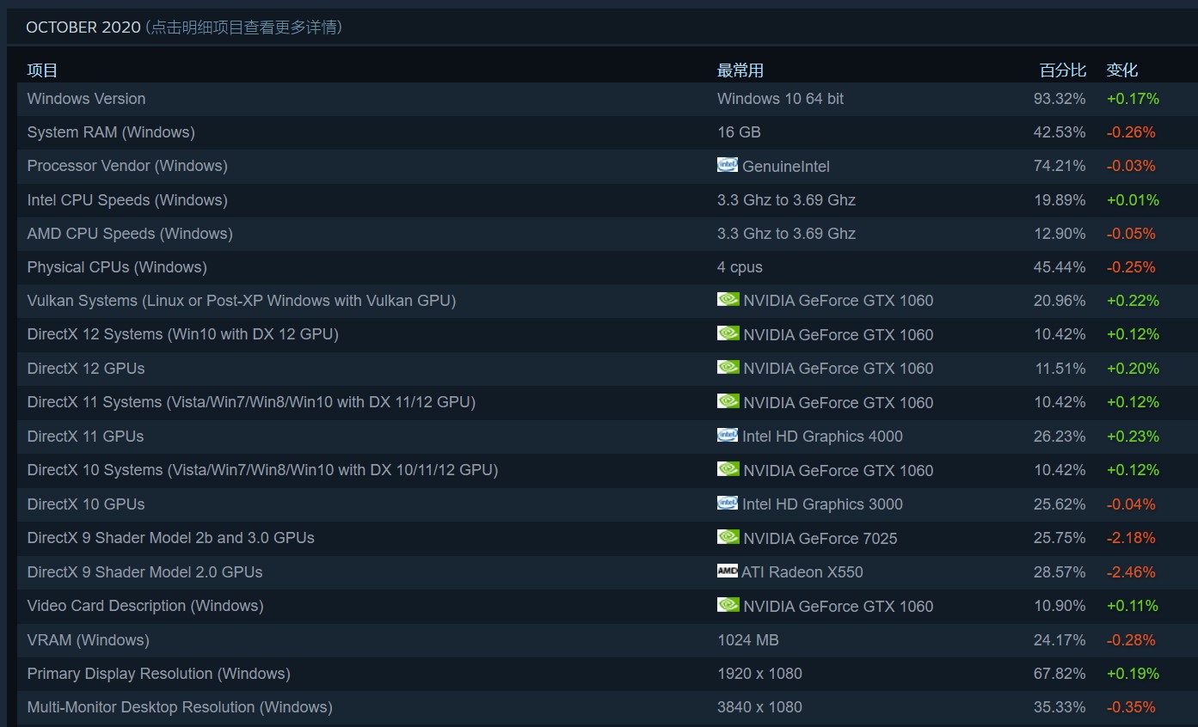This screenshot has height=727, width=1198.
Task: Click the Intel icon beside Intel HD Graphics 4000
Action: (728, 437)
